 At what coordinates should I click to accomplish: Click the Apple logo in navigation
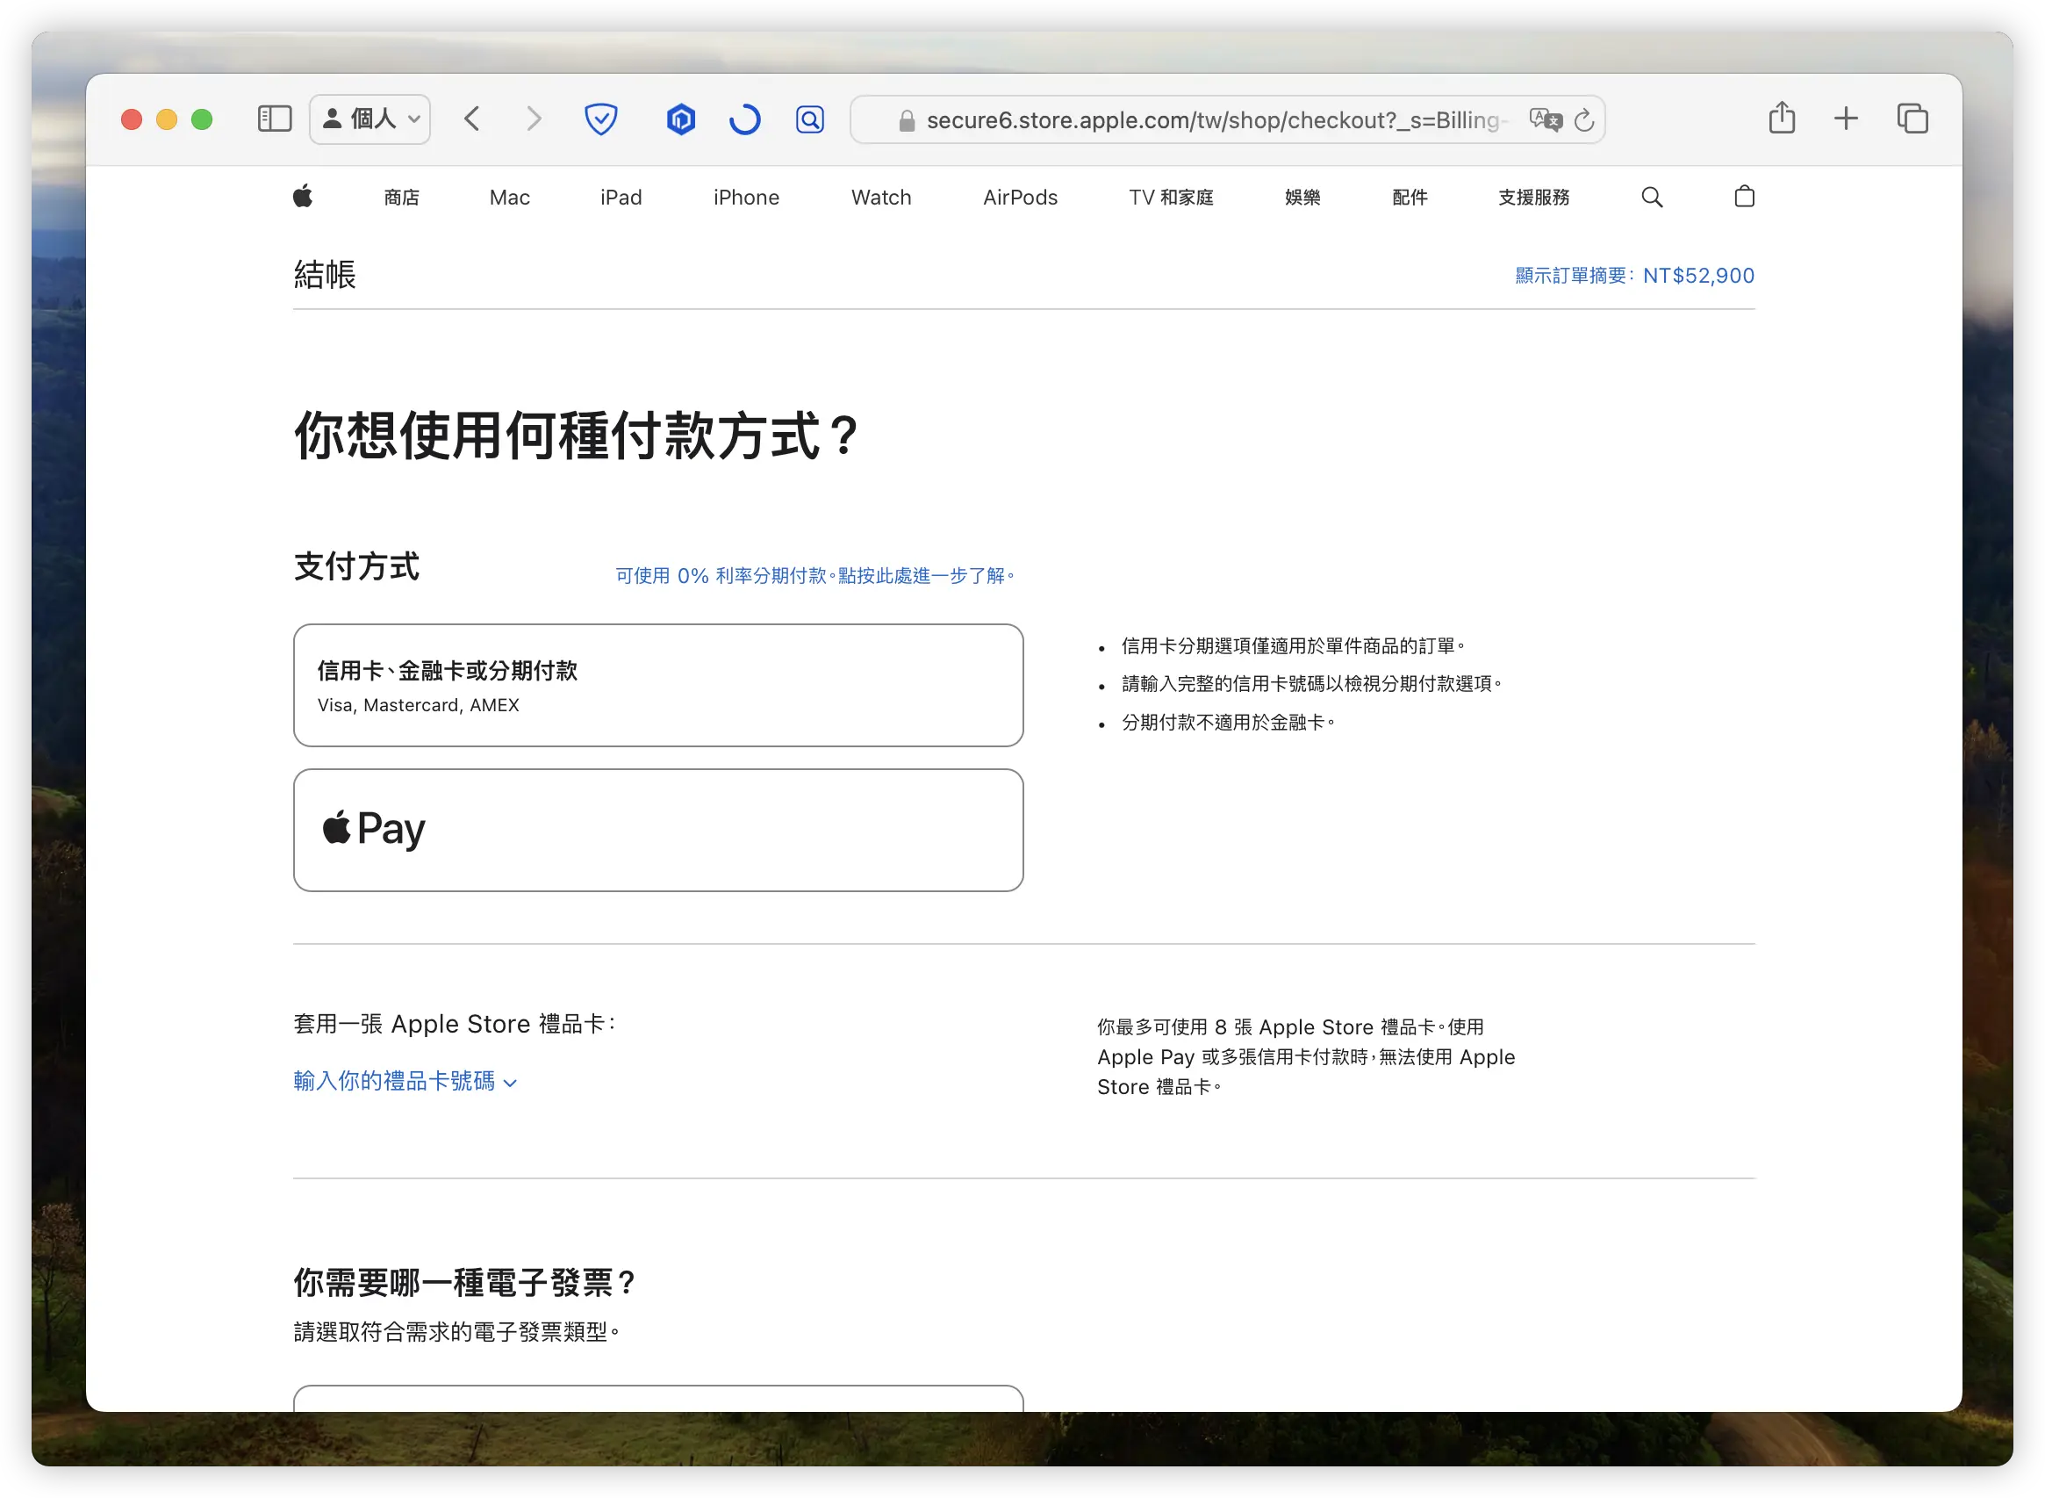(303, 197)
